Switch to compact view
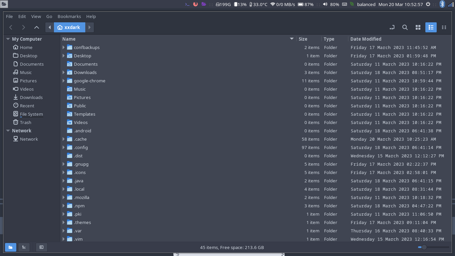Image resolution: width=455 pixels, height=256 pixels. (444, 27)
